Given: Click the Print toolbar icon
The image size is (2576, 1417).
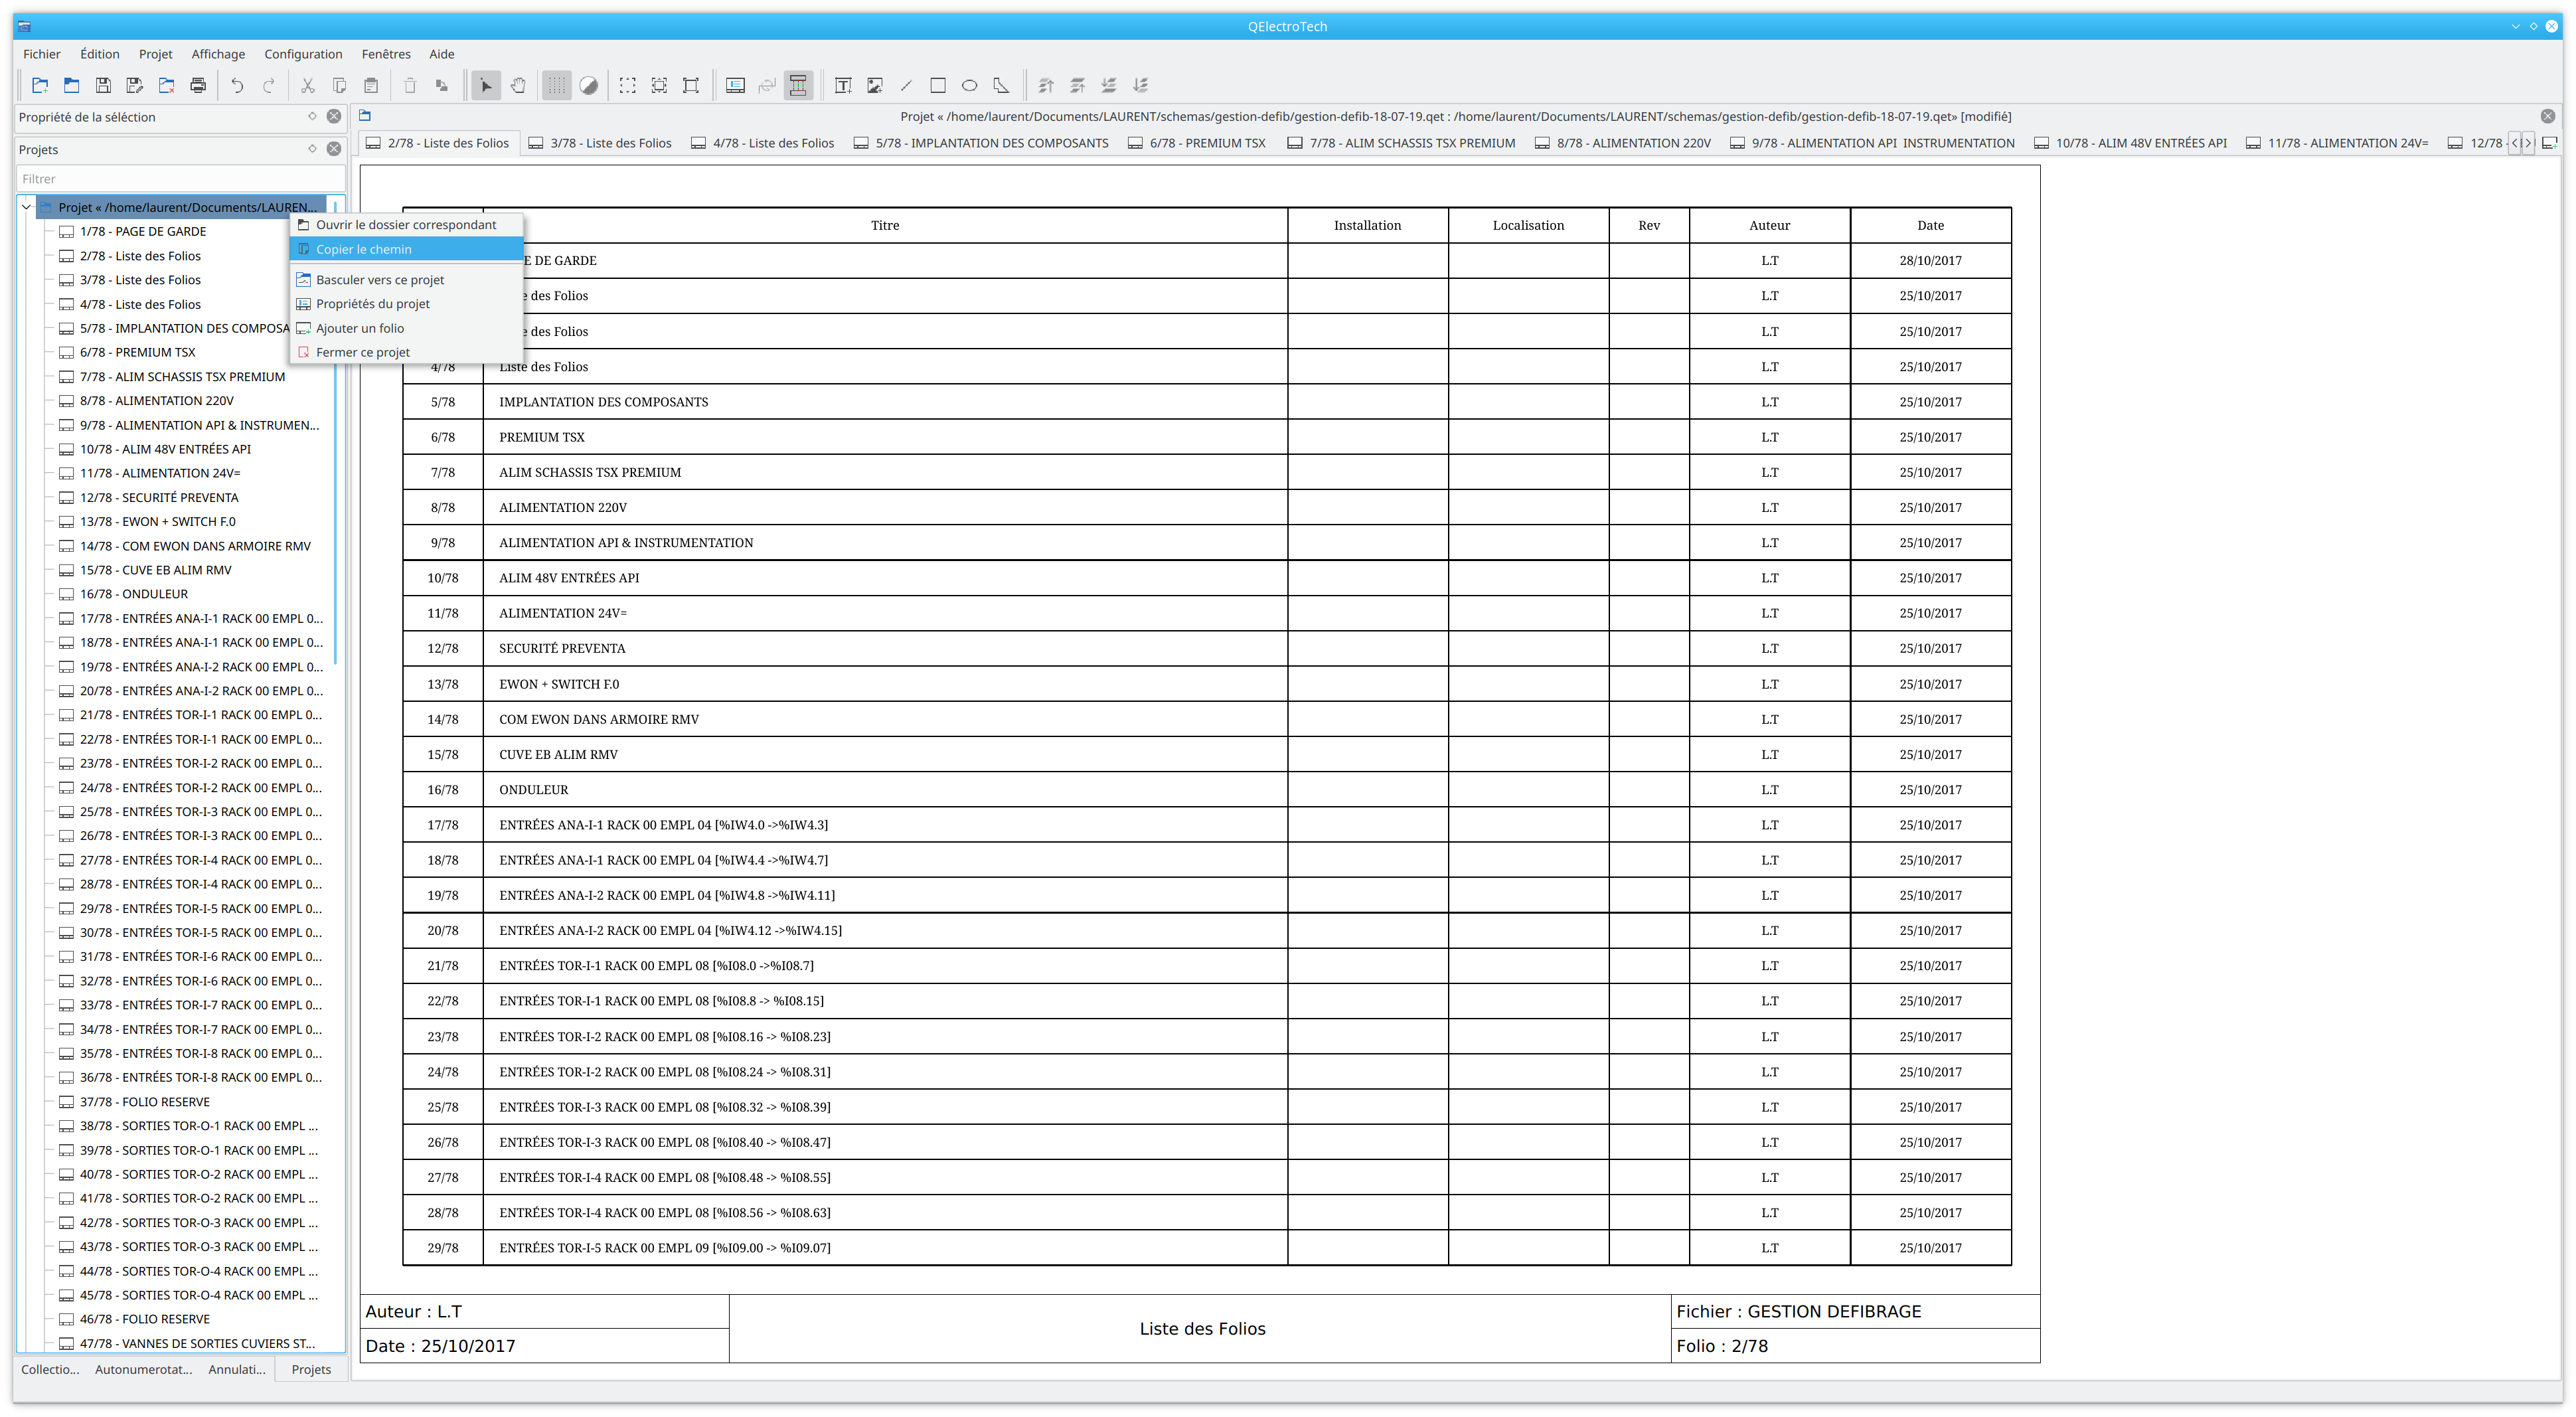Looking at the screenshot, I should 198,86.
